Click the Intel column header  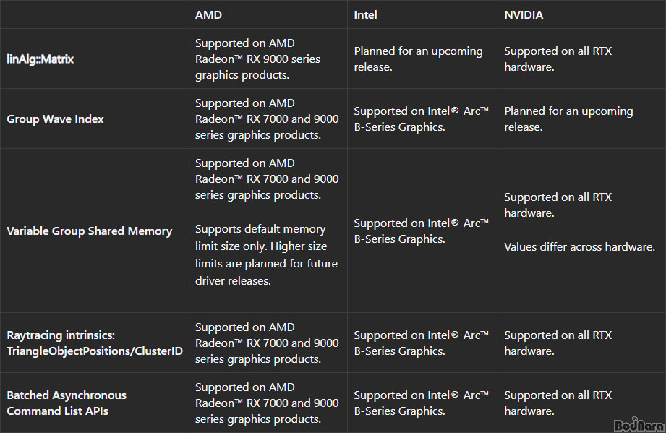365,14
